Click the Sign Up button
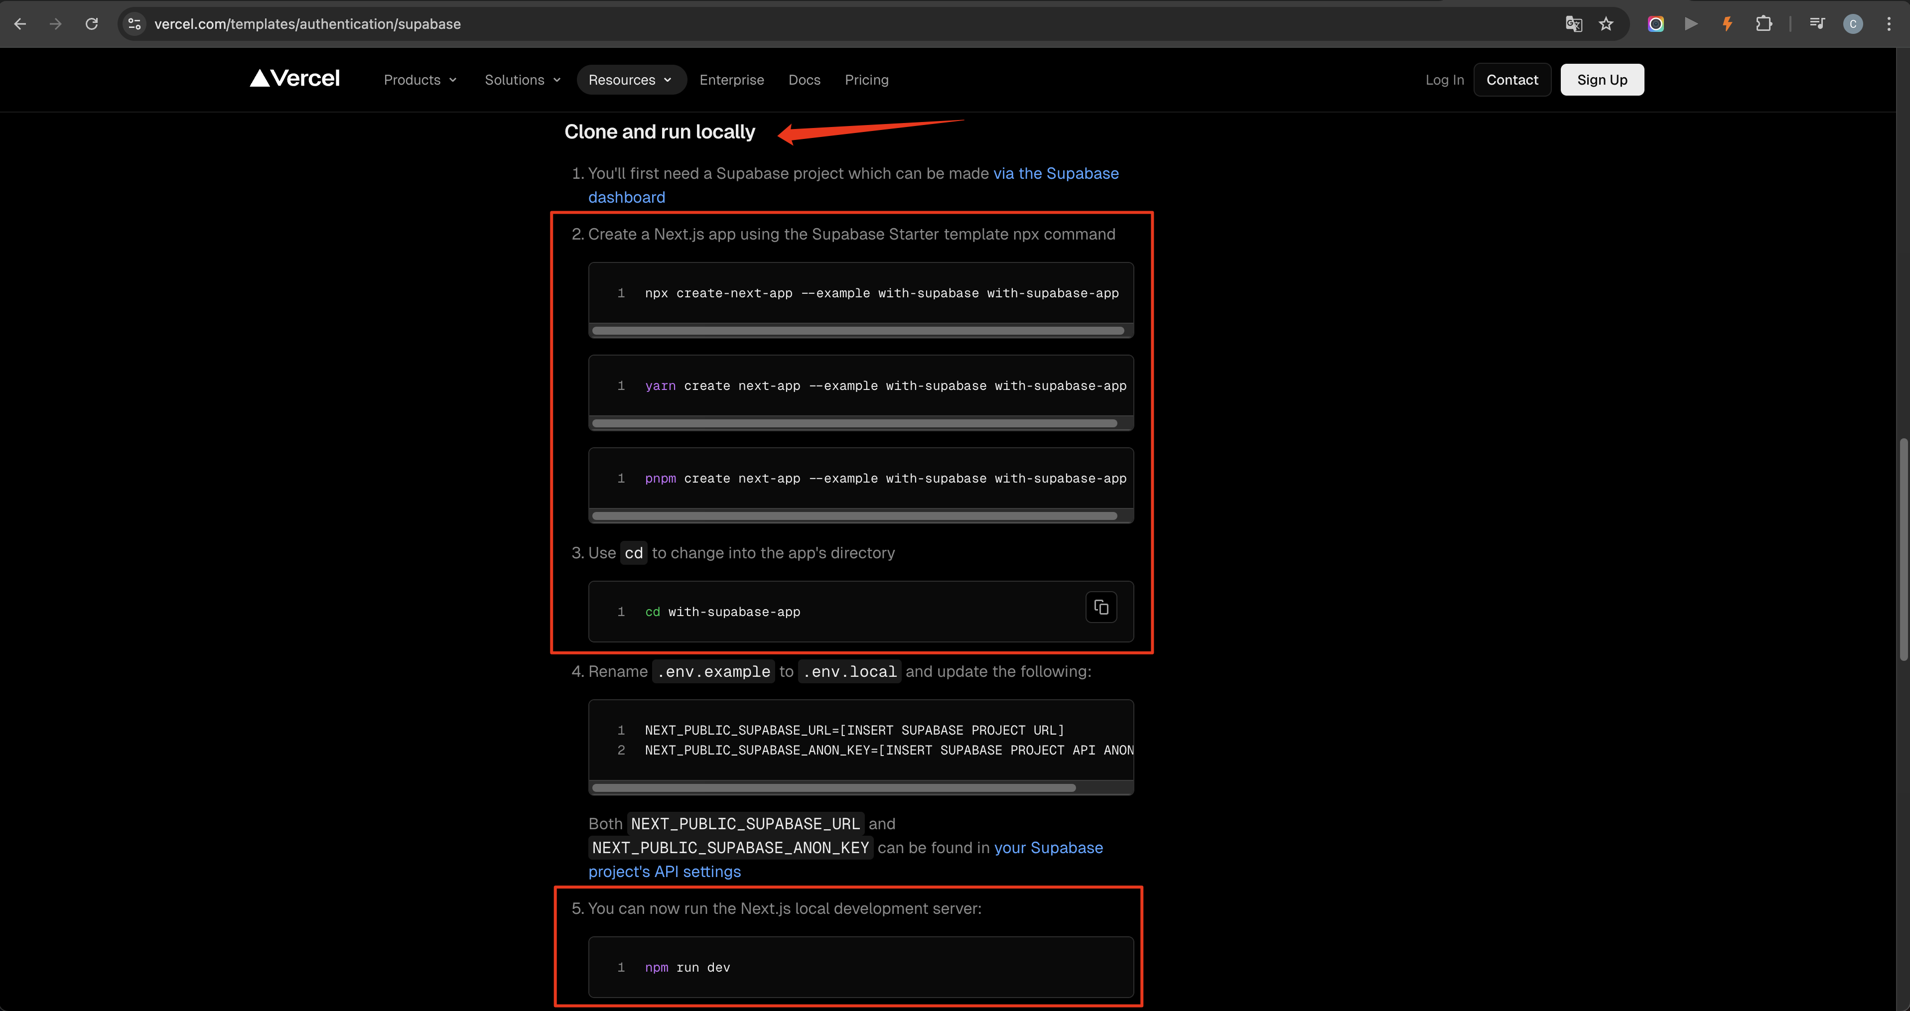 1602,79
